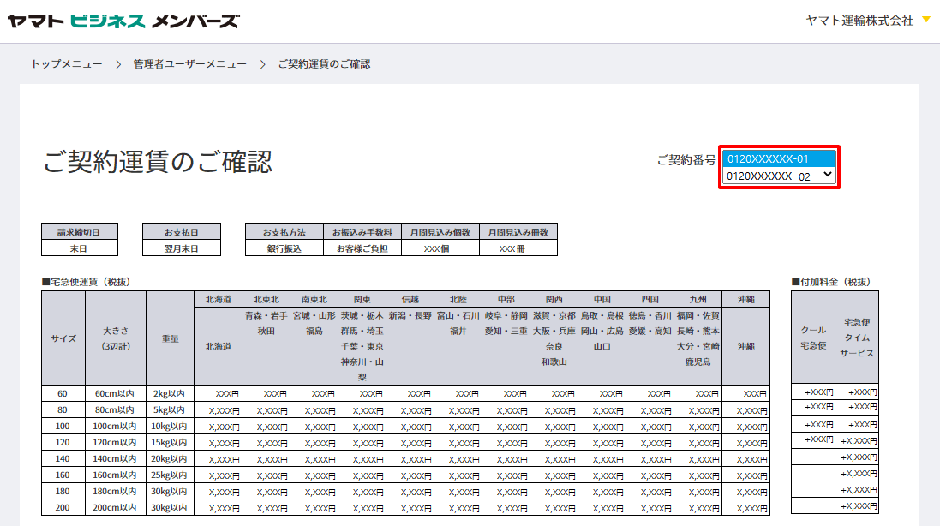
Task: Open 管理者ユーザーメニュー breadcrumb link
Action: coord(186,63)
